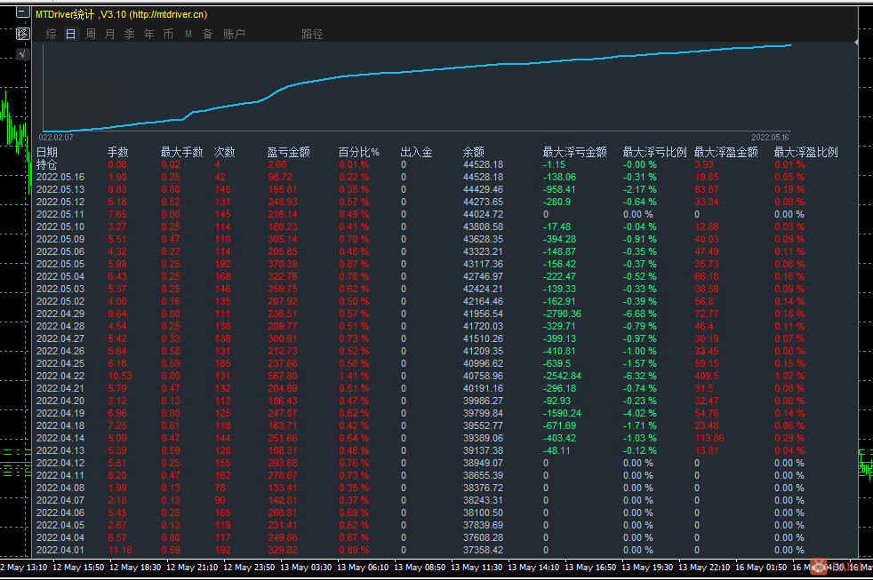This screenshot has width=873, height=580.
Task: Click the gray triangle expander on the right price scale
Action: (x=856, y=42)
